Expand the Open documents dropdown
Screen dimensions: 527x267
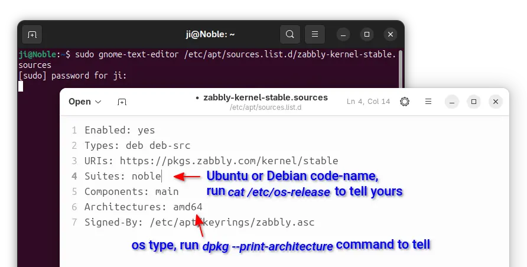tap(85, 102)
